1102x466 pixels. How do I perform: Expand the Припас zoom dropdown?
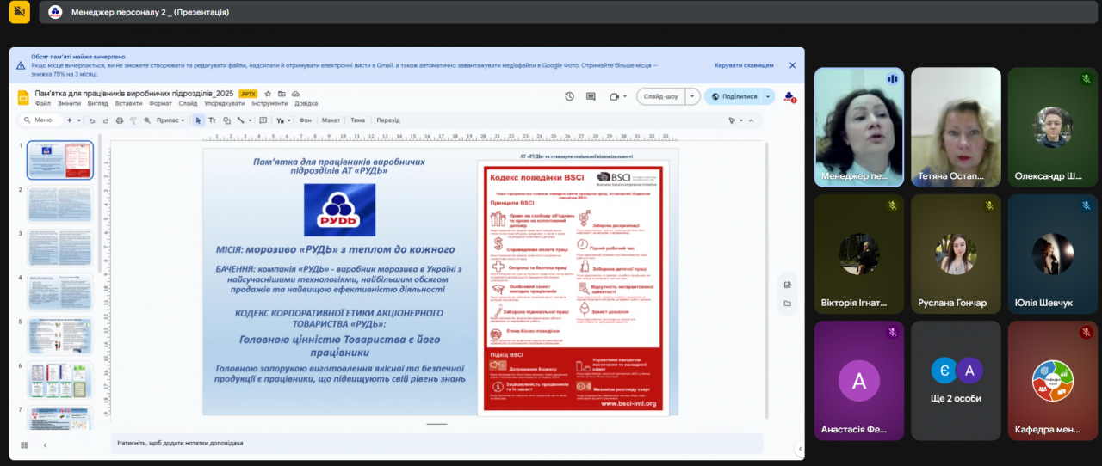pyautogui.click(x=184, y=120)
